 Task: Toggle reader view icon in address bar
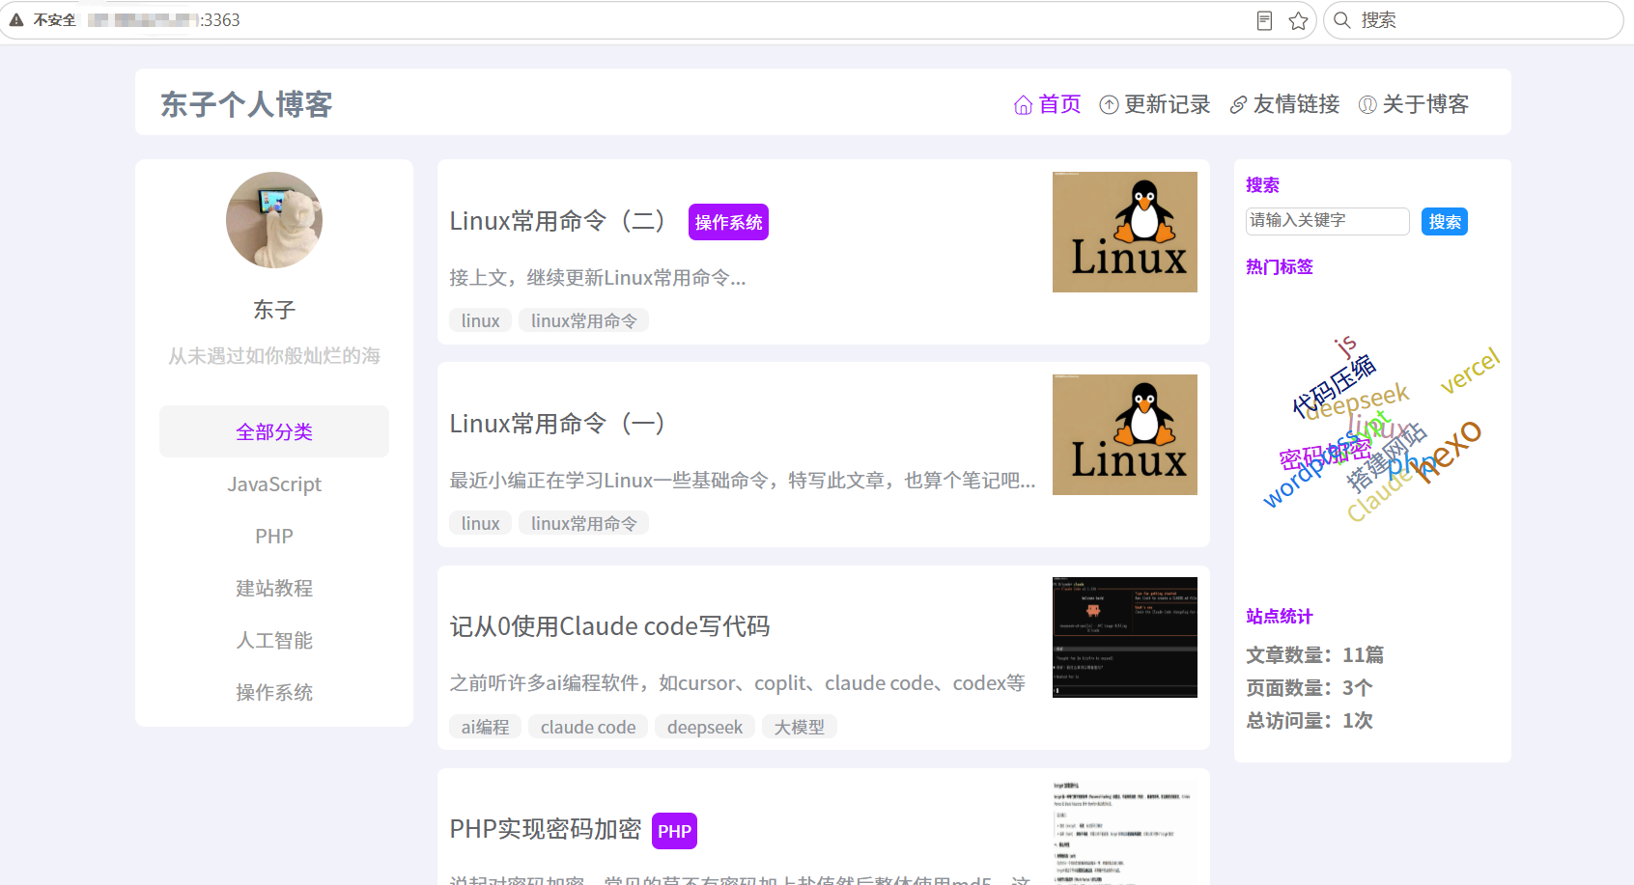click(1264, 20)
